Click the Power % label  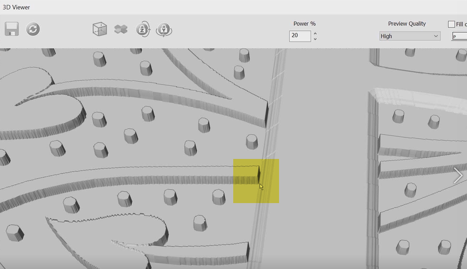click(305, 23)
